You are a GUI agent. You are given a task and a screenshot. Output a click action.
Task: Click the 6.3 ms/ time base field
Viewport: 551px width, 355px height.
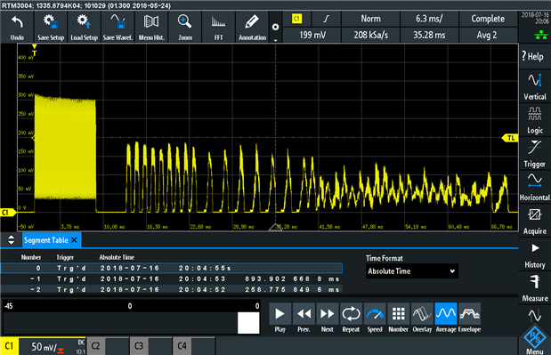coord(429,19)
